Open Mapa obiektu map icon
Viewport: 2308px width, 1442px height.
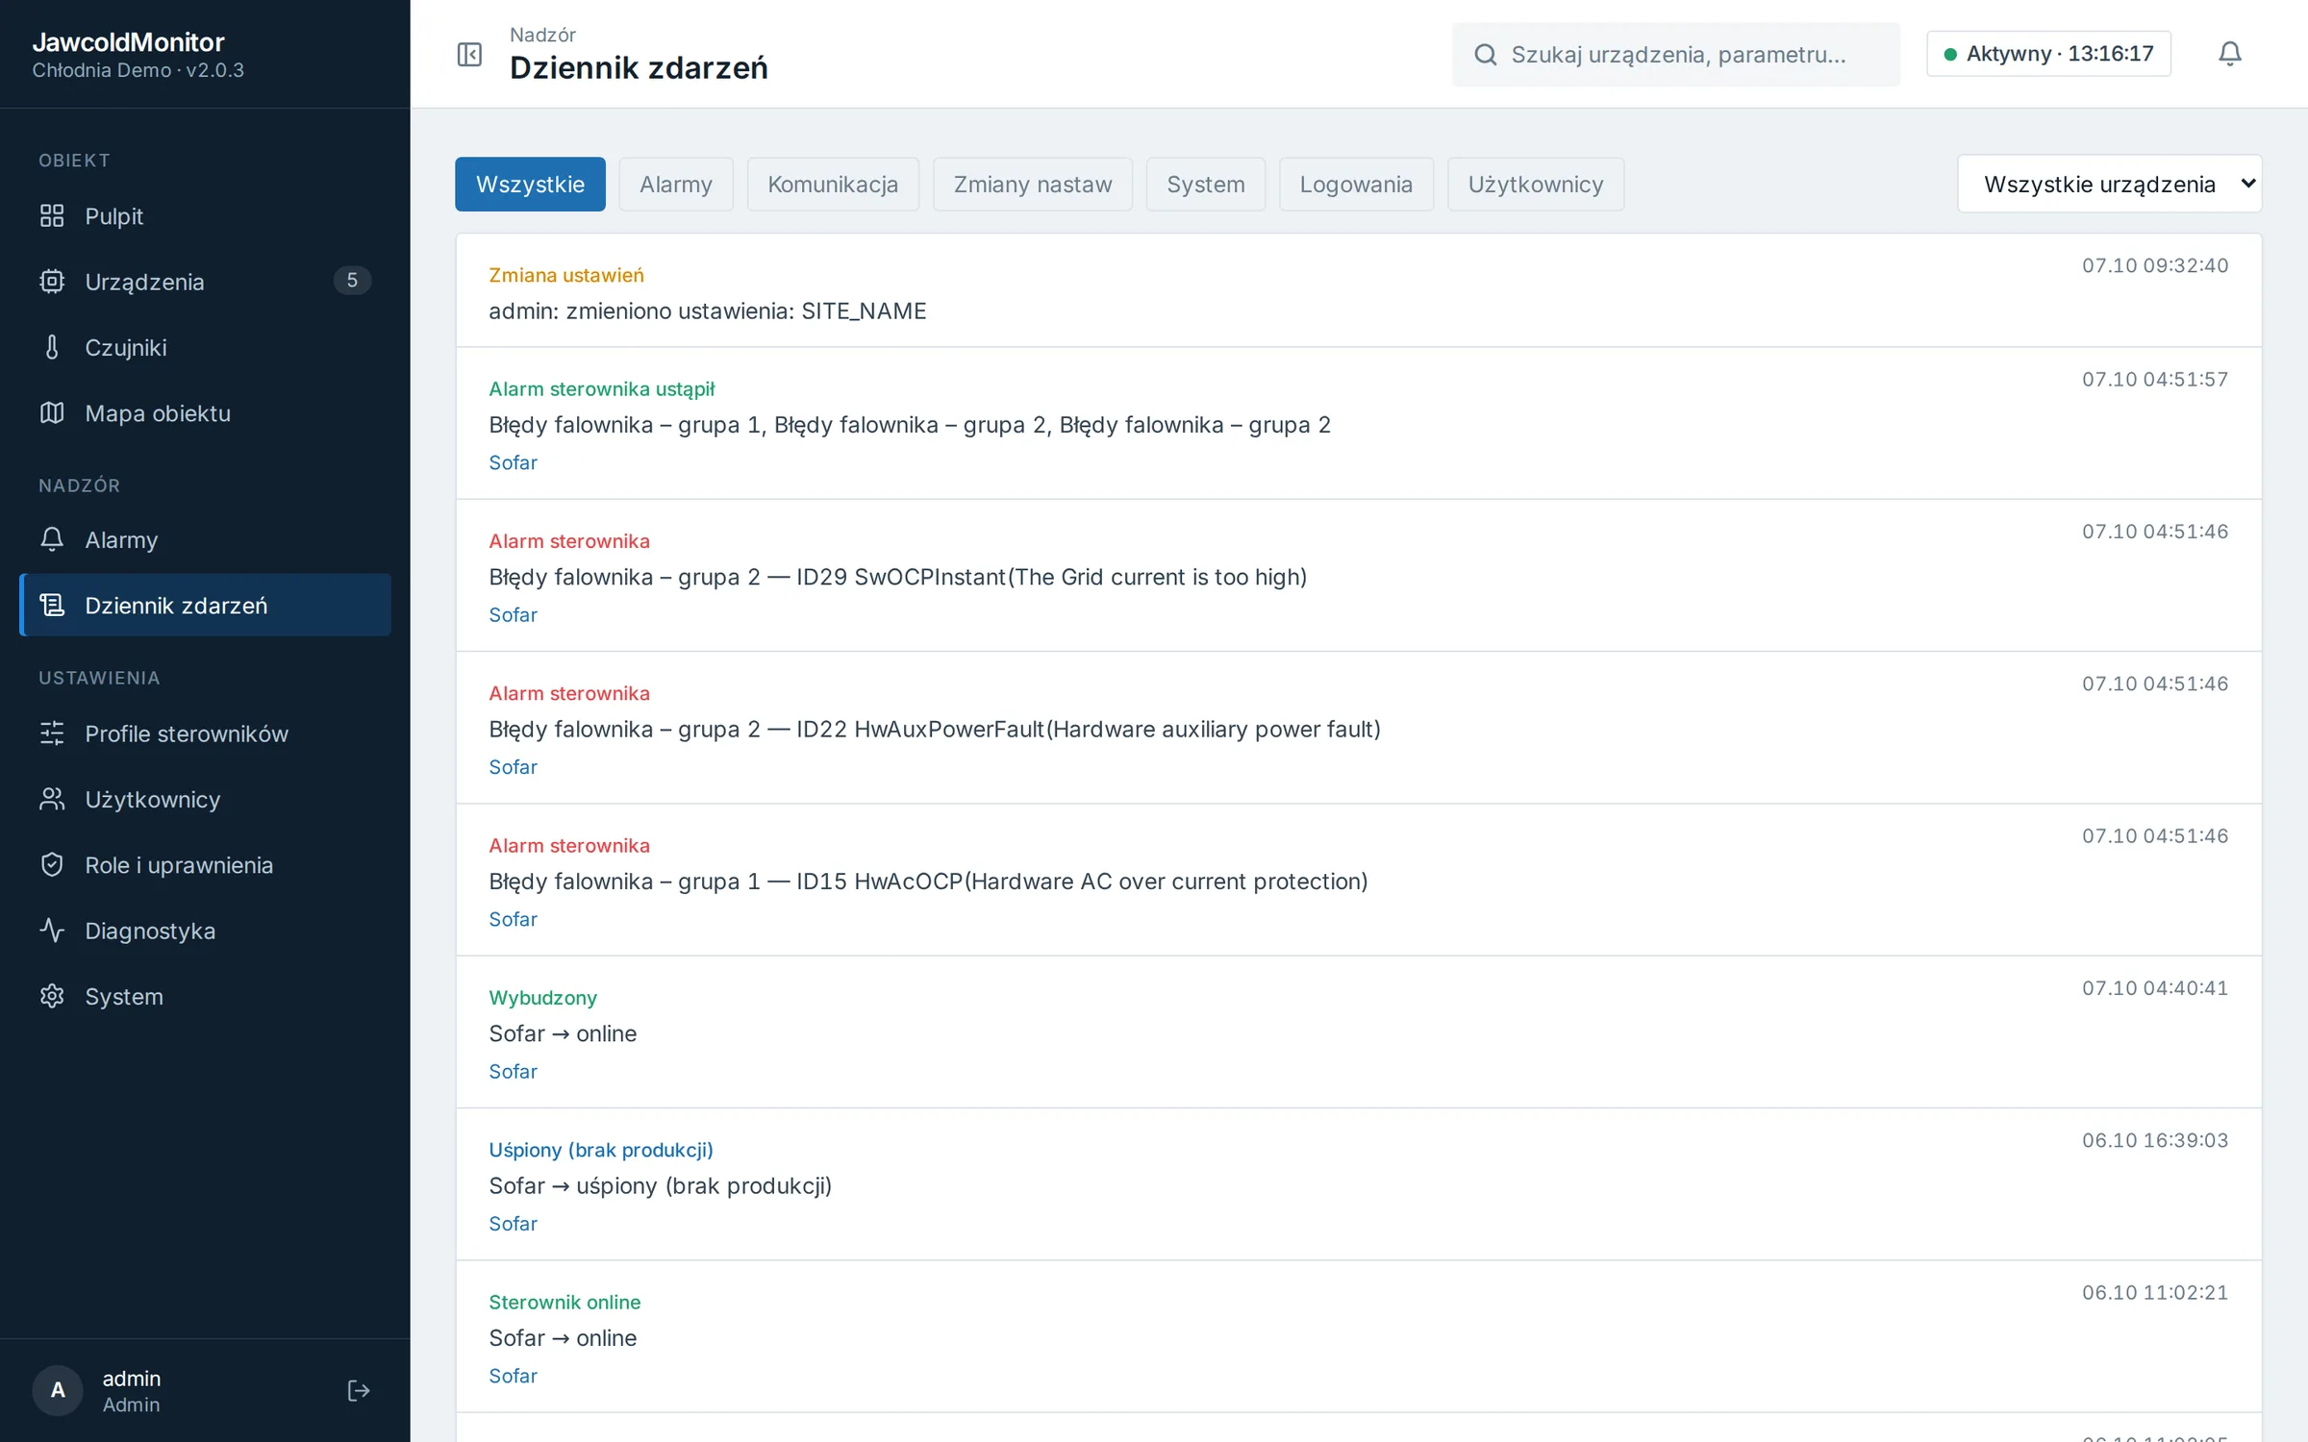click(52, 412)
